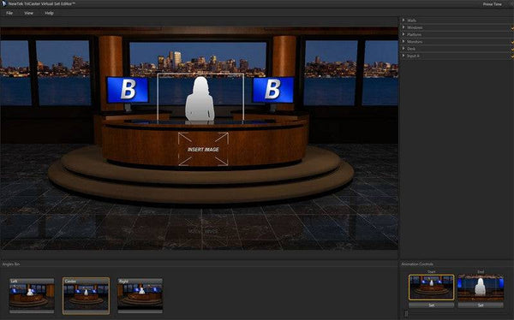Expand the Platform section triangle
This screenshot has width=514, height=320.
pyautogui.click(x=403, y=34)
